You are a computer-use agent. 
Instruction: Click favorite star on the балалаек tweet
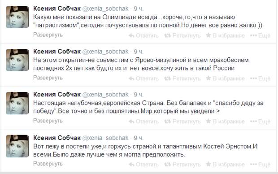[x=208, y=121]
